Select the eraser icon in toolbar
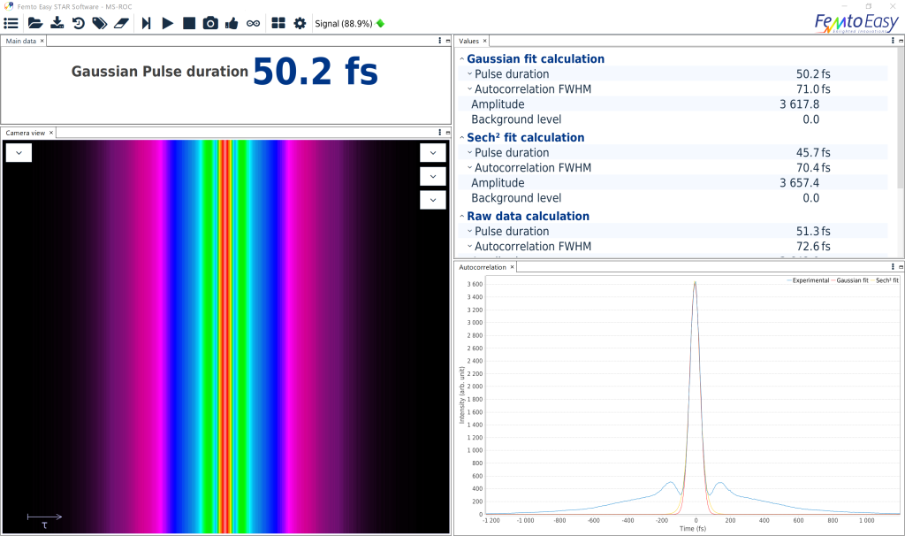Image resolution: width=905 pixels, height=536 pixels. click(x=122, y=23)
